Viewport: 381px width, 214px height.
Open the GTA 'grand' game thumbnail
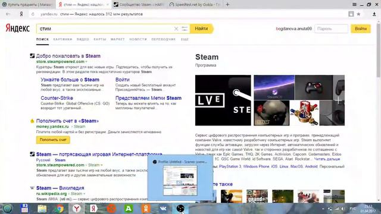[x=257, y=196]
